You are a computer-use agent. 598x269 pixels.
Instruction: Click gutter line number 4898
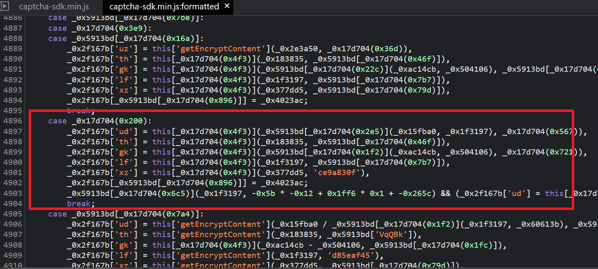click(12, 141)
